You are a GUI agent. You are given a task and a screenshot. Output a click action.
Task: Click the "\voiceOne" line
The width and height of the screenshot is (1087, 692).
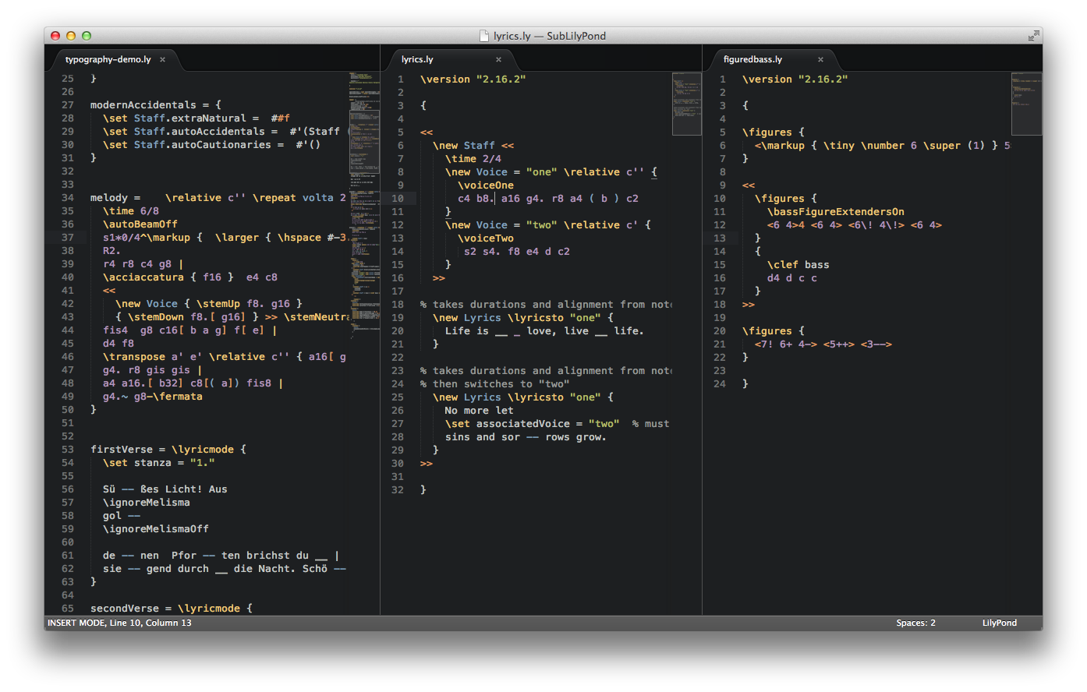point(486,185)
